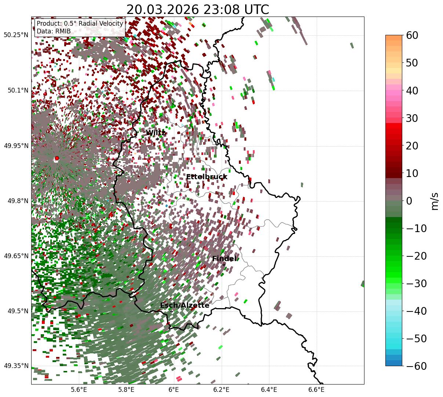Click the colorbar 50 tick label
This screenshot has height=397, width=443.
pyautogui.click(x=412, y=63)
